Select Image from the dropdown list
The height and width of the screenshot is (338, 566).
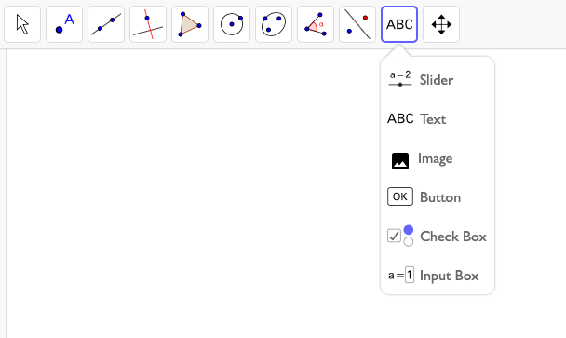pos(438,158)
